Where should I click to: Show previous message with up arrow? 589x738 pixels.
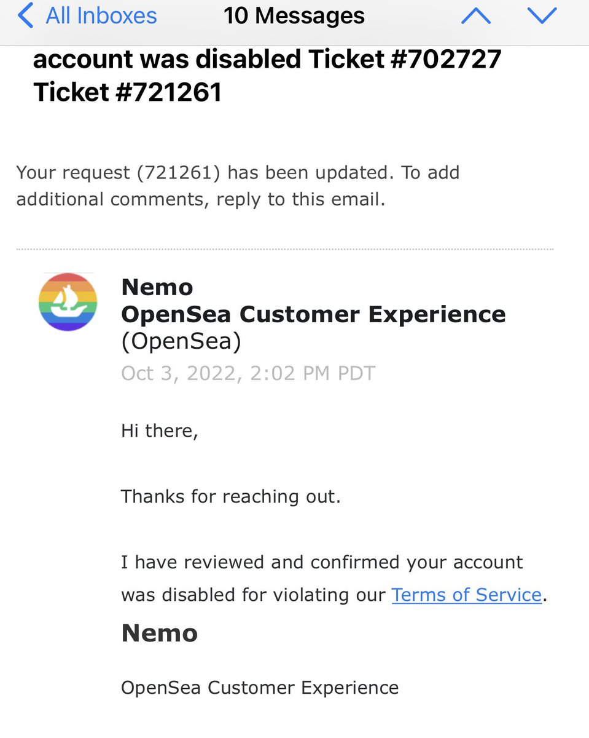coord(475,16)
